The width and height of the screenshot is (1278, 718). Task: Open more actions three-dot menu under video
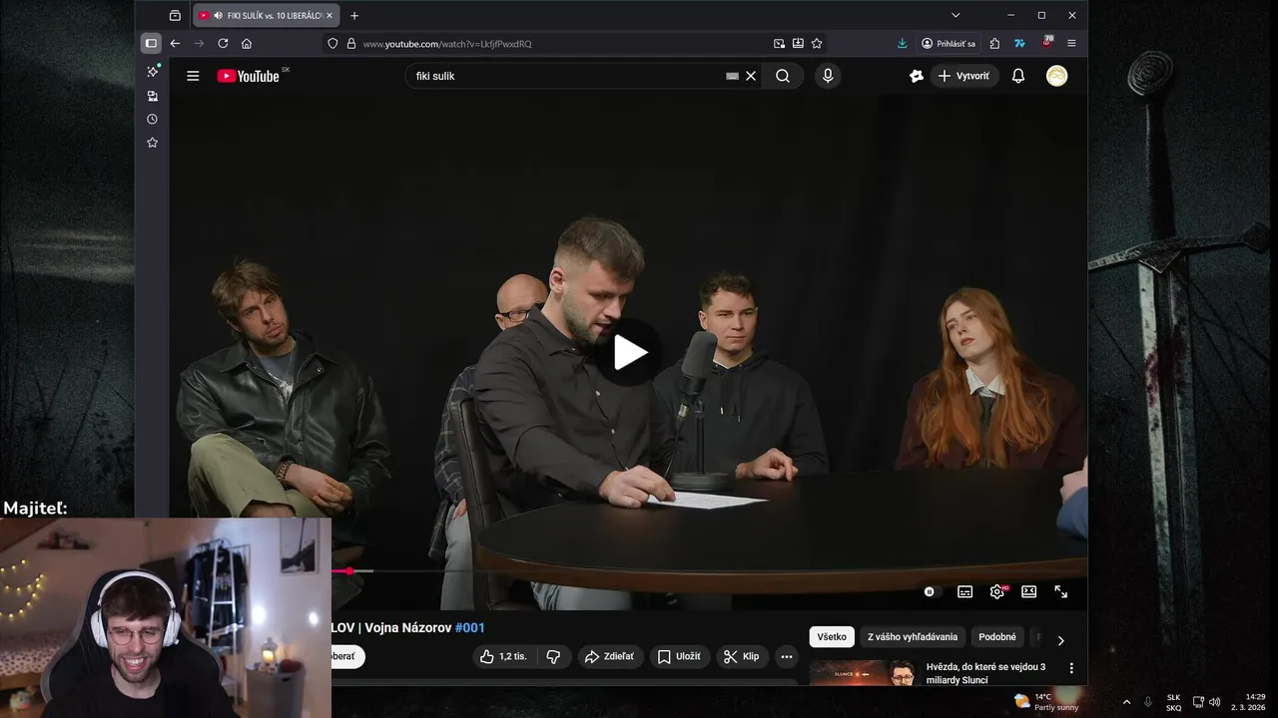click(x=787, y=656)
